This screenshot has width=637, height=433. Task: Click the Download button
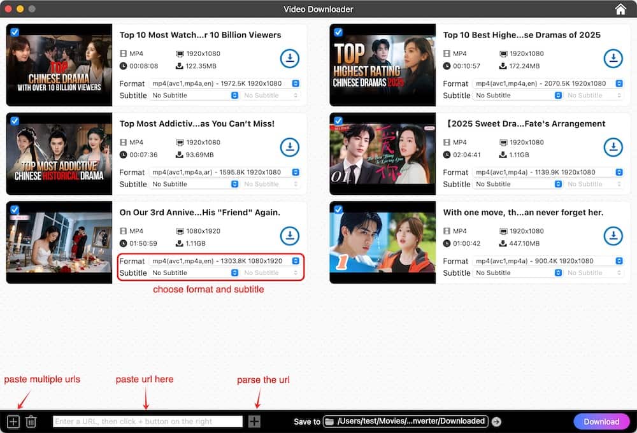[601, 421]
